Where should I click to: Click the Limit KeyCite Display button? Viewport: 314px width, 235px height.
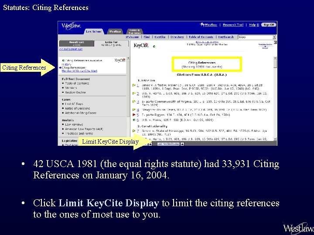[168, 144]
